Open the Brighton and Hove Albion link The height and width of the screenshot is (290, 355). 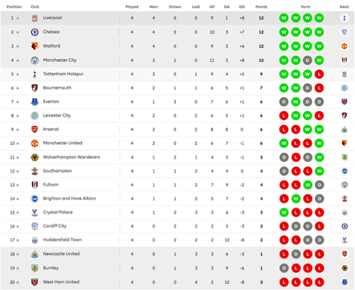point(70,198)
